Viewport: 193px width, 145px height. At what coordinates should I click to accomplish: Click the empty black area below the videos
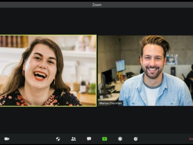tap(96, 120)
